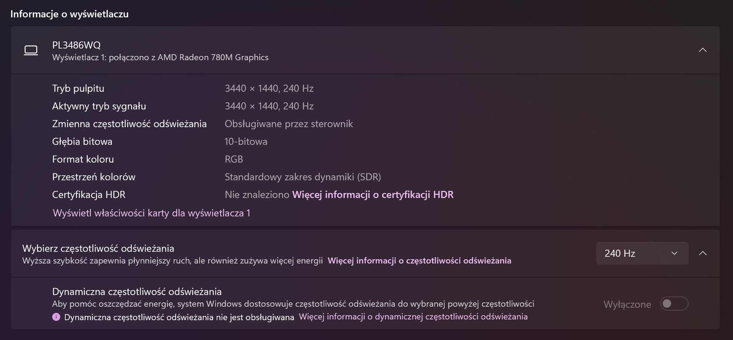Click the Wybierz częstotliwość odświeżania title
This screenshot has width=733, height=340.
click(98, 248)
